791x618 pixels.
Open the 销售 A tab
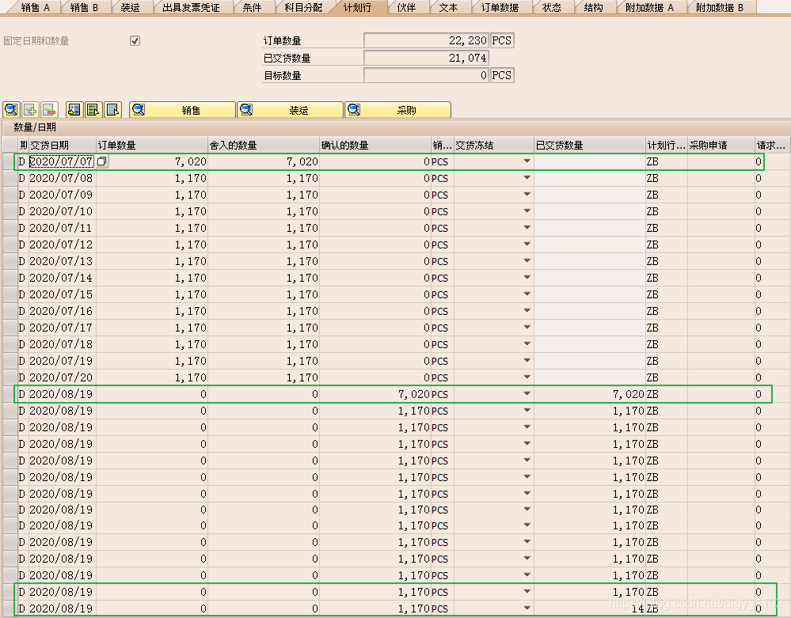[36, 8]
